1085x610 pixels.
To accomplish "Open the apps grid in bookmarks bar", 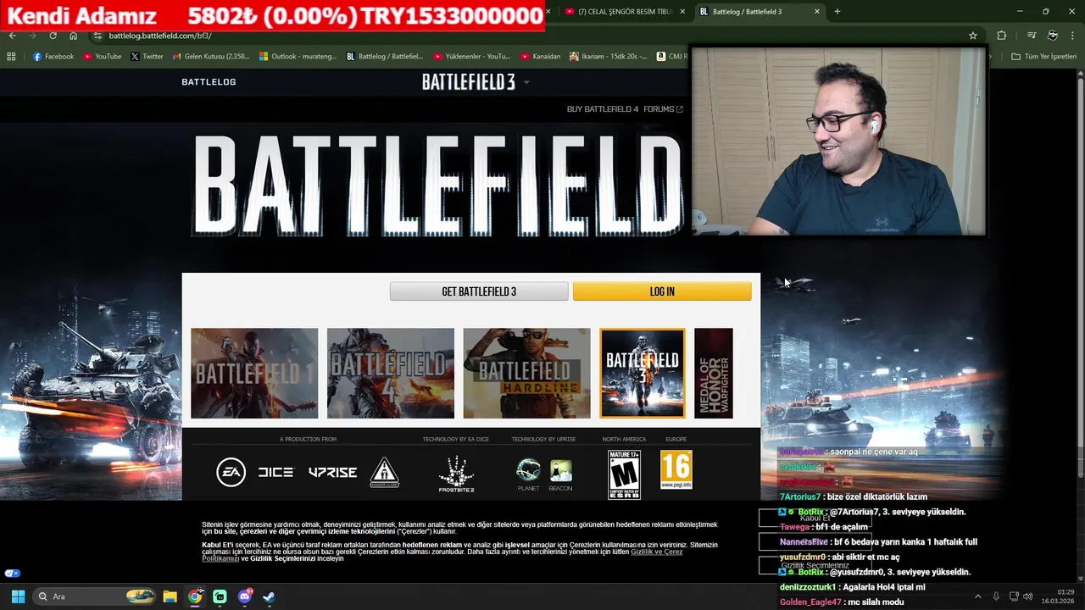I will [11, 57].
